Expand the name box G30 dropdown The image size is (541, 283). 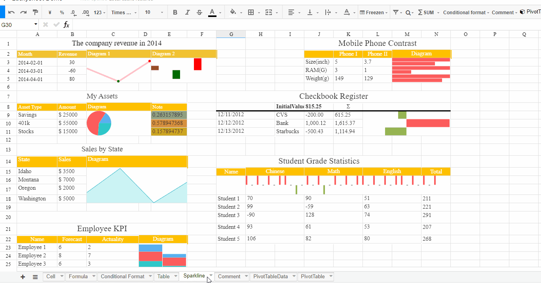pyautogui.click(x=36, y=25)
